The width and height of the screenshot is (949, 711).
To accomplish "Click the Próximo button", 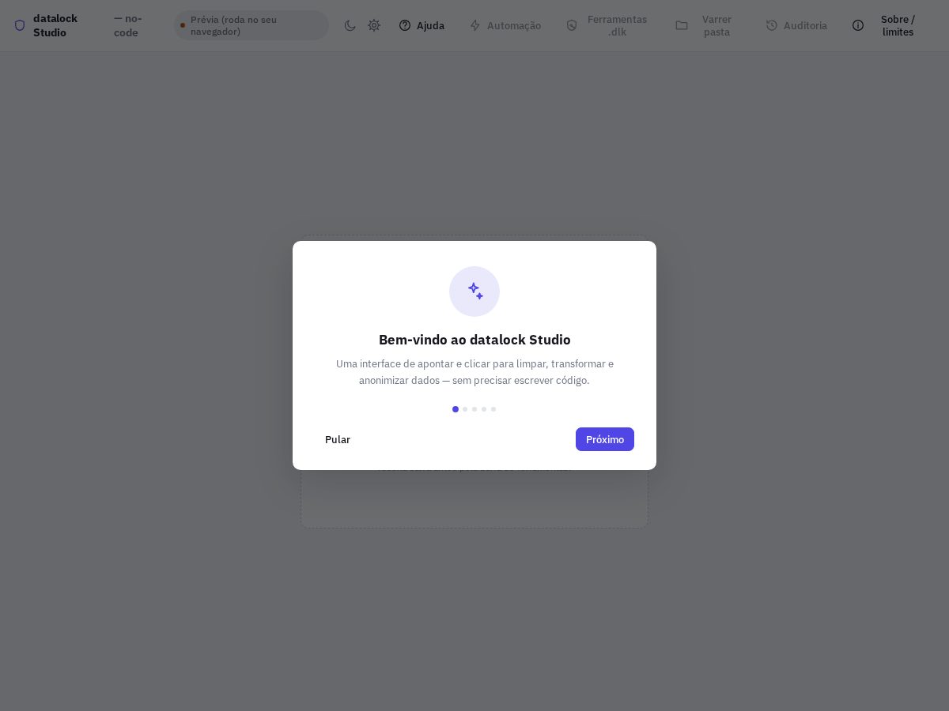I will coord(605,439).
